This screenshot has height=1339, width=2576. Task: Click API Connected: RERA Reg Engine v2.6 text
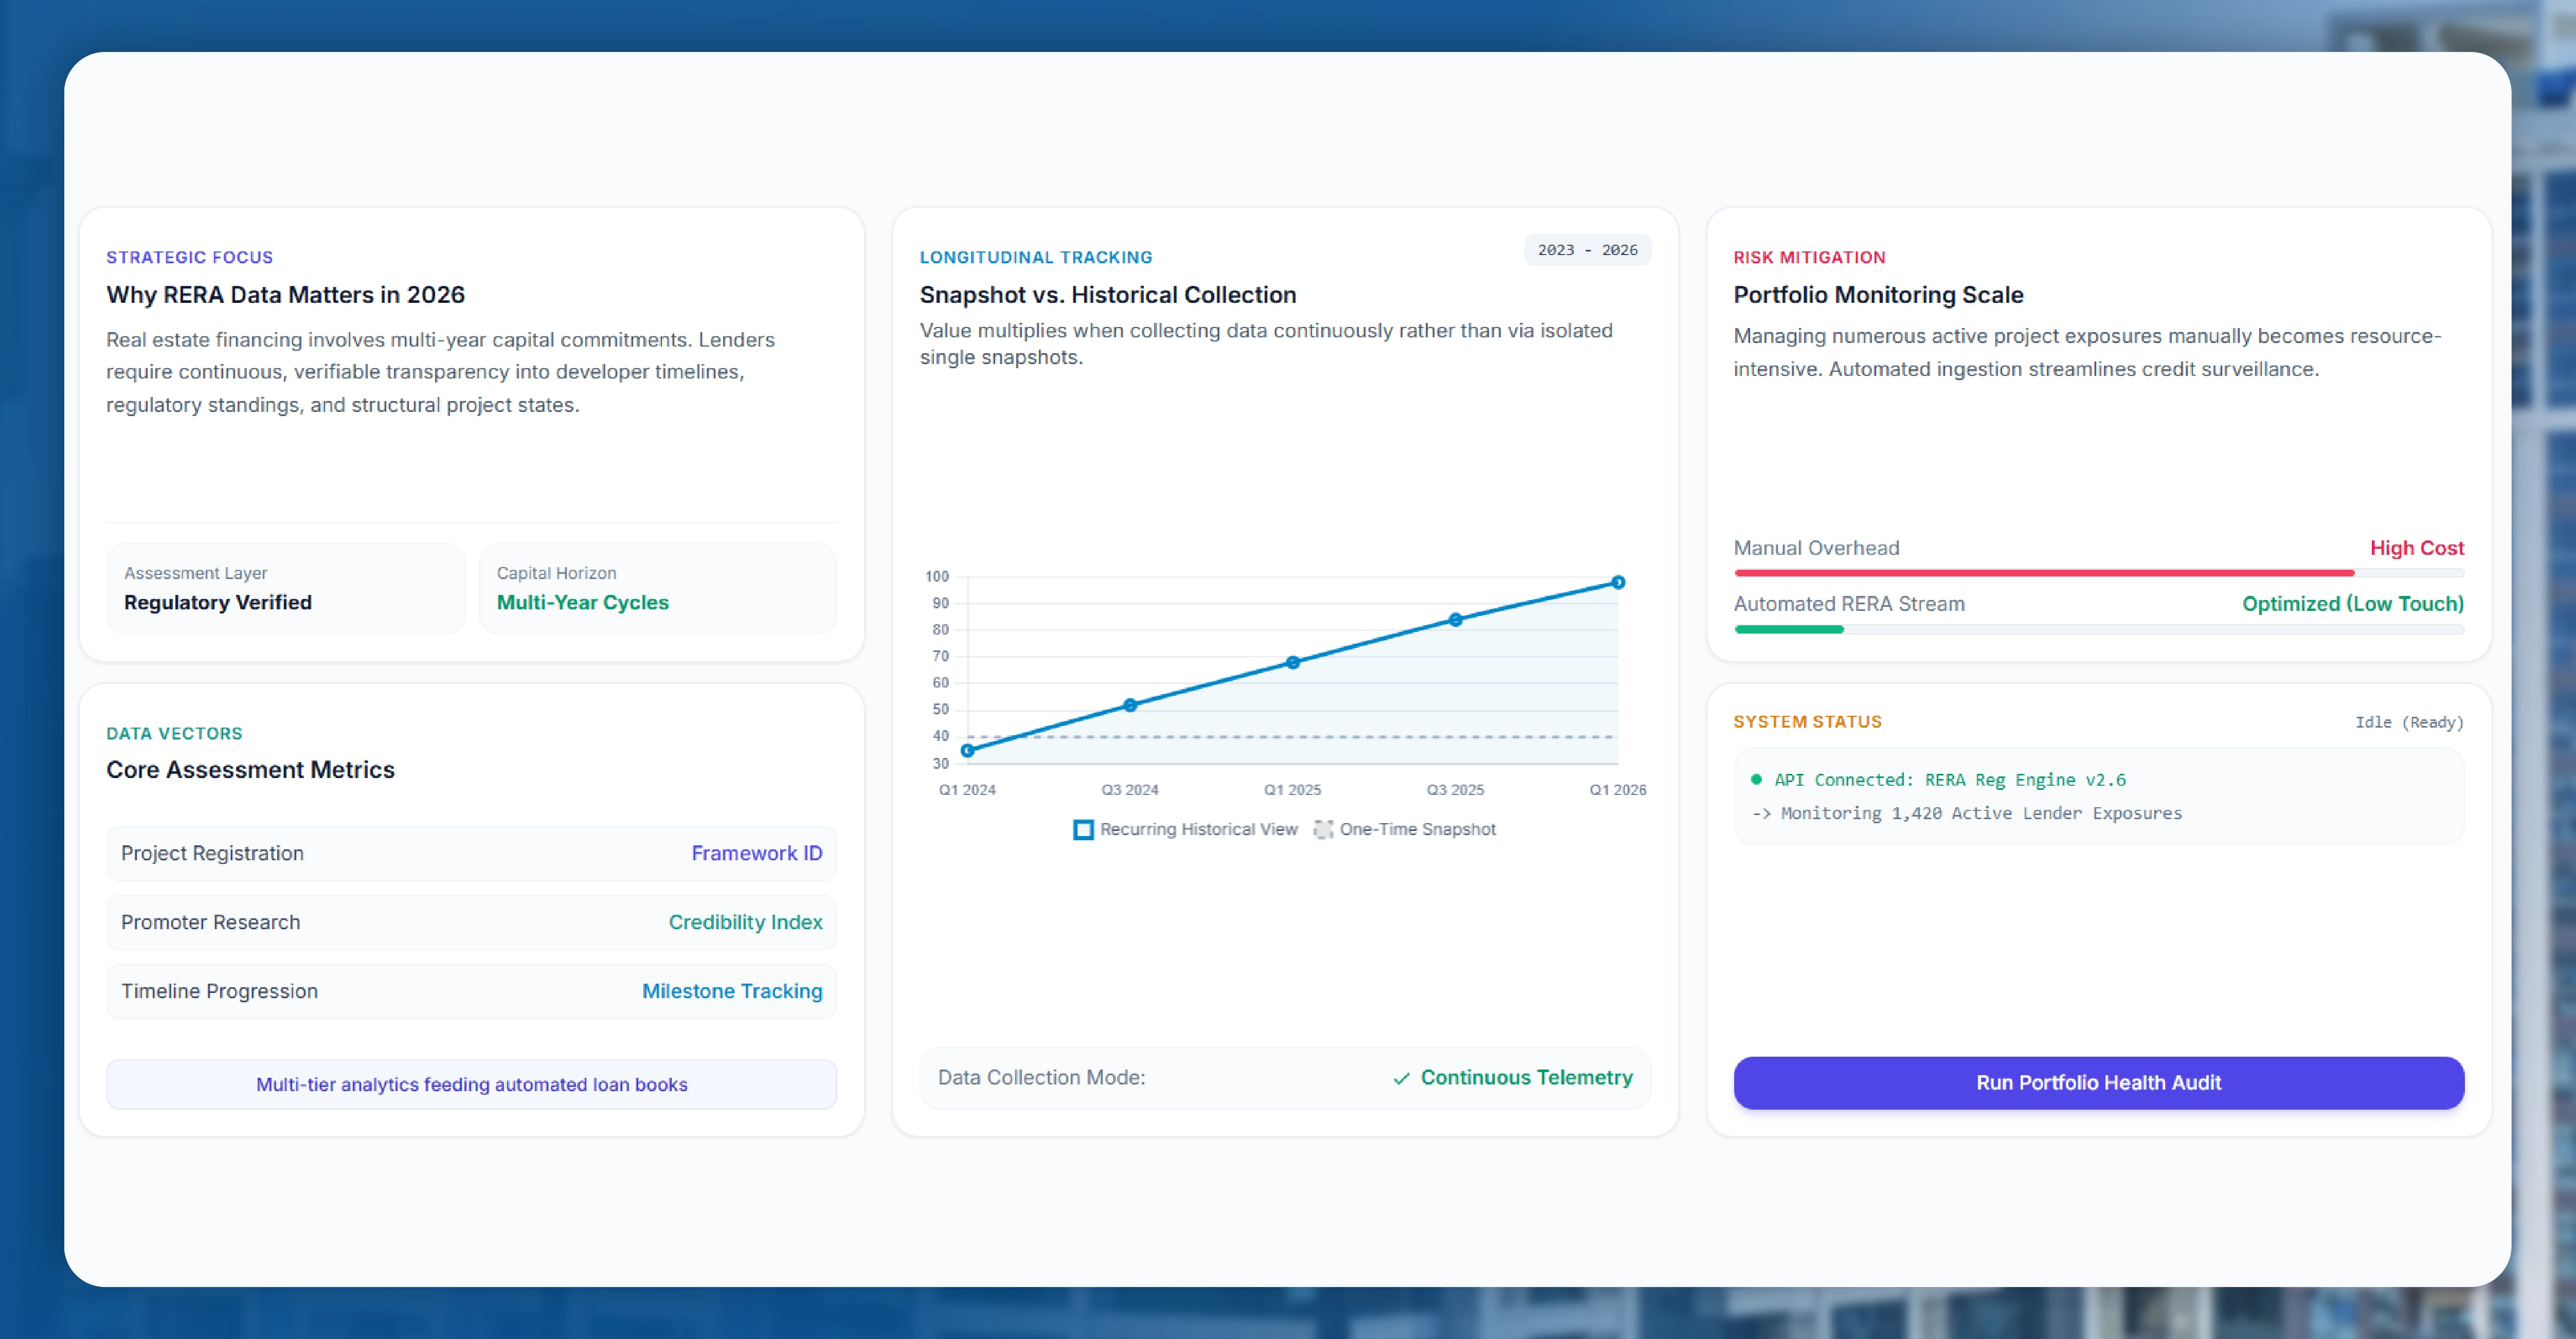(1950, 779)
